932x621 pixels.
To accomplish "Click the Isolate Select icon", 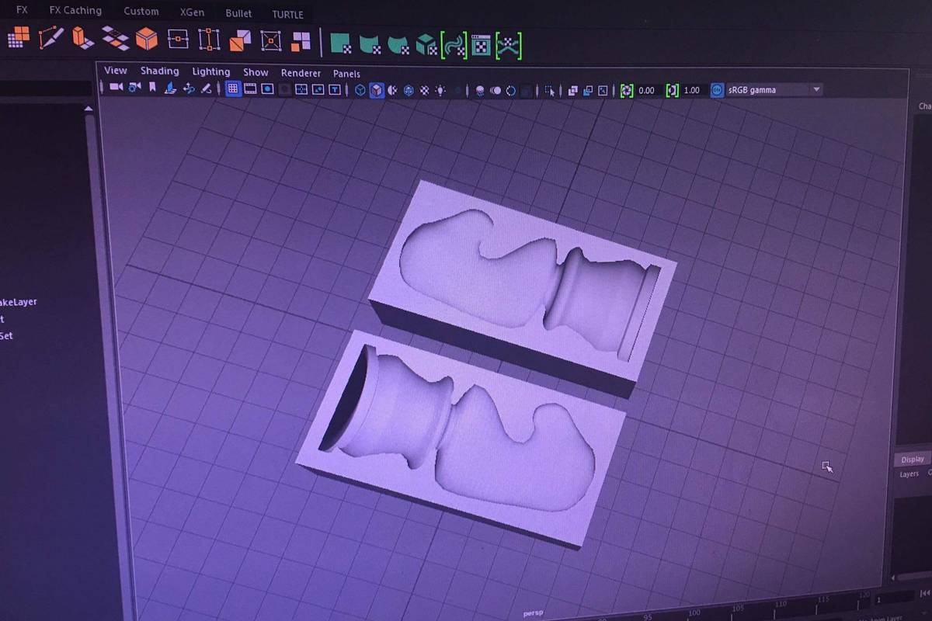I will click(x=550, y=91).
